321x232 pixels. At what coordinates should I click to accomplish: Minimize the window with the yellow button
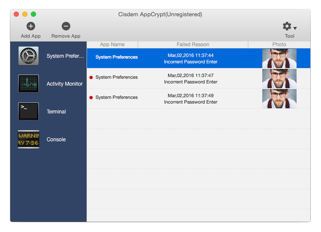pyautogui.click(x=25, y=14)
